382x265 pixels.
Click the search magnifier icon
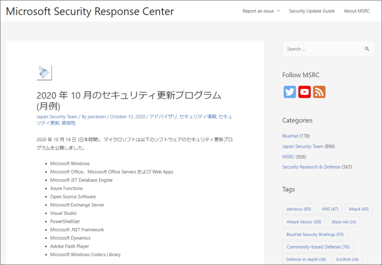(x=367, y=49)
